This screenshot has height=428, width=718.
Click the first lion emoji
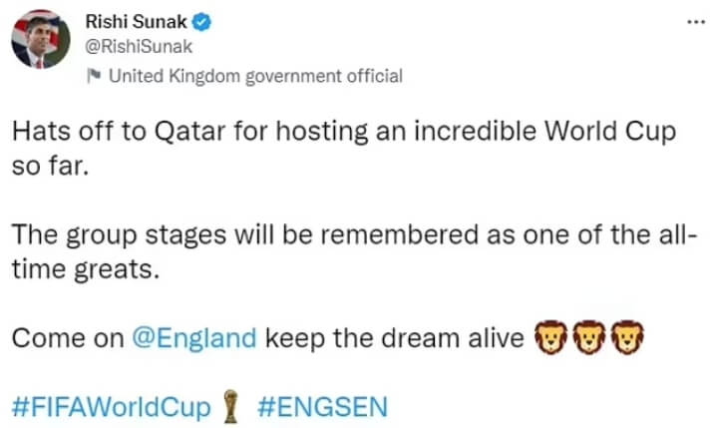[553, 339]
